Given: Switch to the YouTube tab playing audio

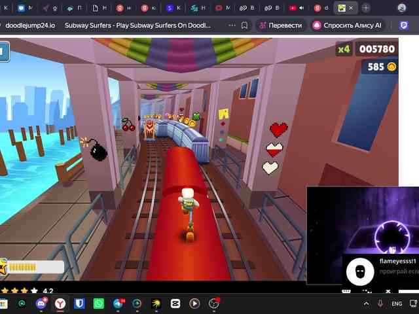Looking at the screenshot, I should 293,8.
